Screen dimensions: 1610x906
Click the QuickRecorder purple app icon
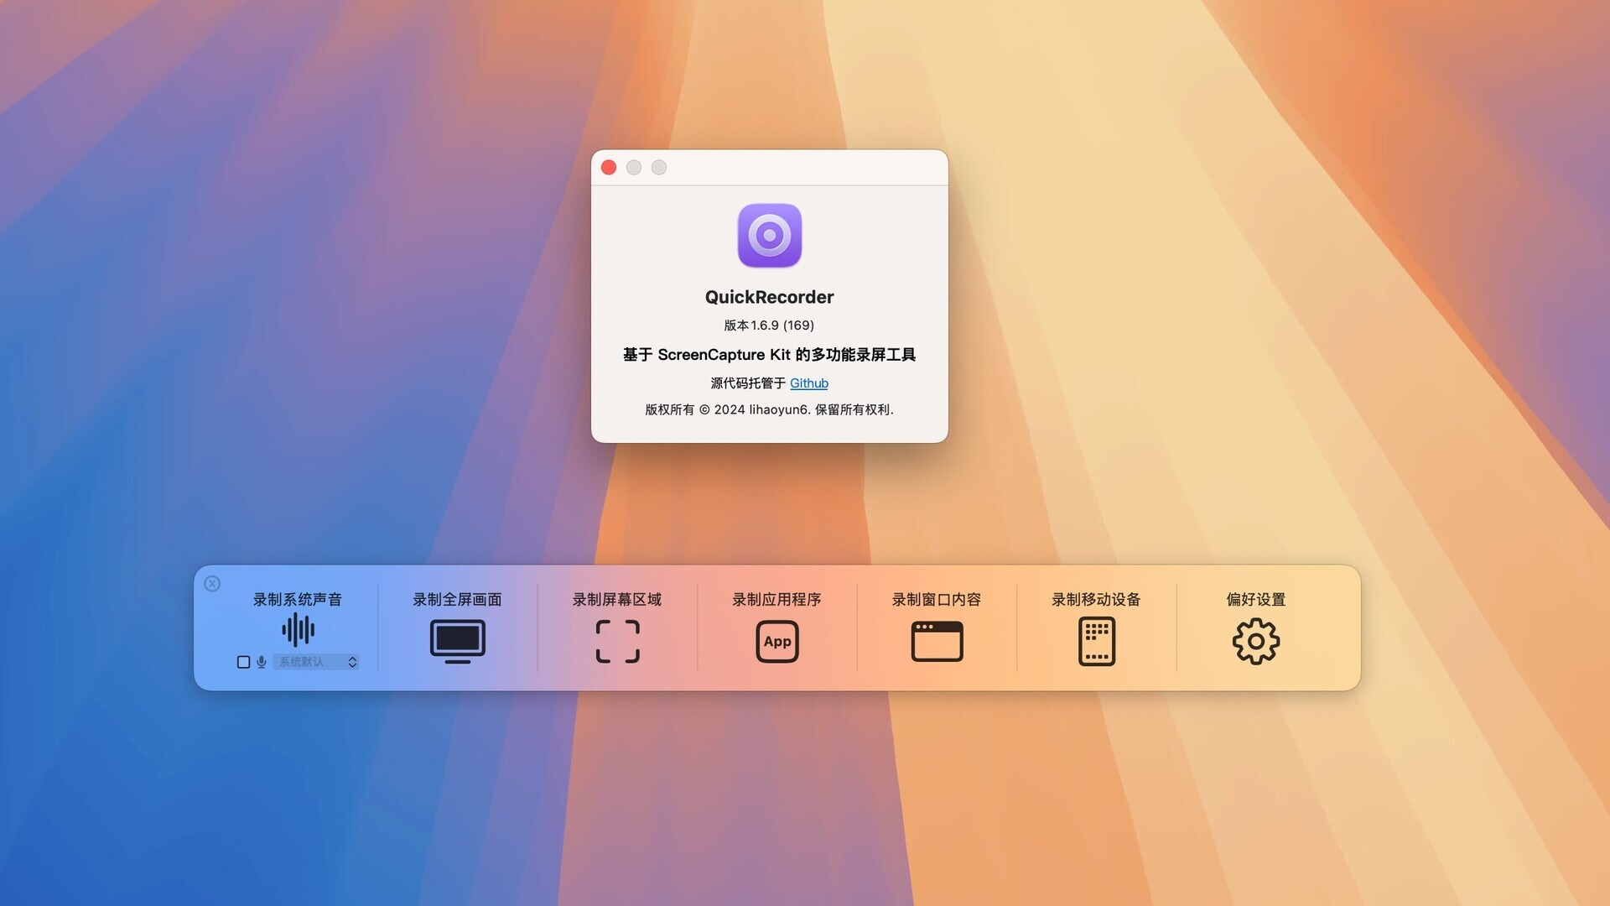[x=770, y=236]
